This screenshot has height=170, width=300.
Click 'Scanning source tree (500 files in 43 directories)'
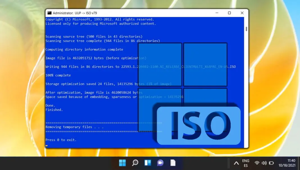(x=94, y=36)
